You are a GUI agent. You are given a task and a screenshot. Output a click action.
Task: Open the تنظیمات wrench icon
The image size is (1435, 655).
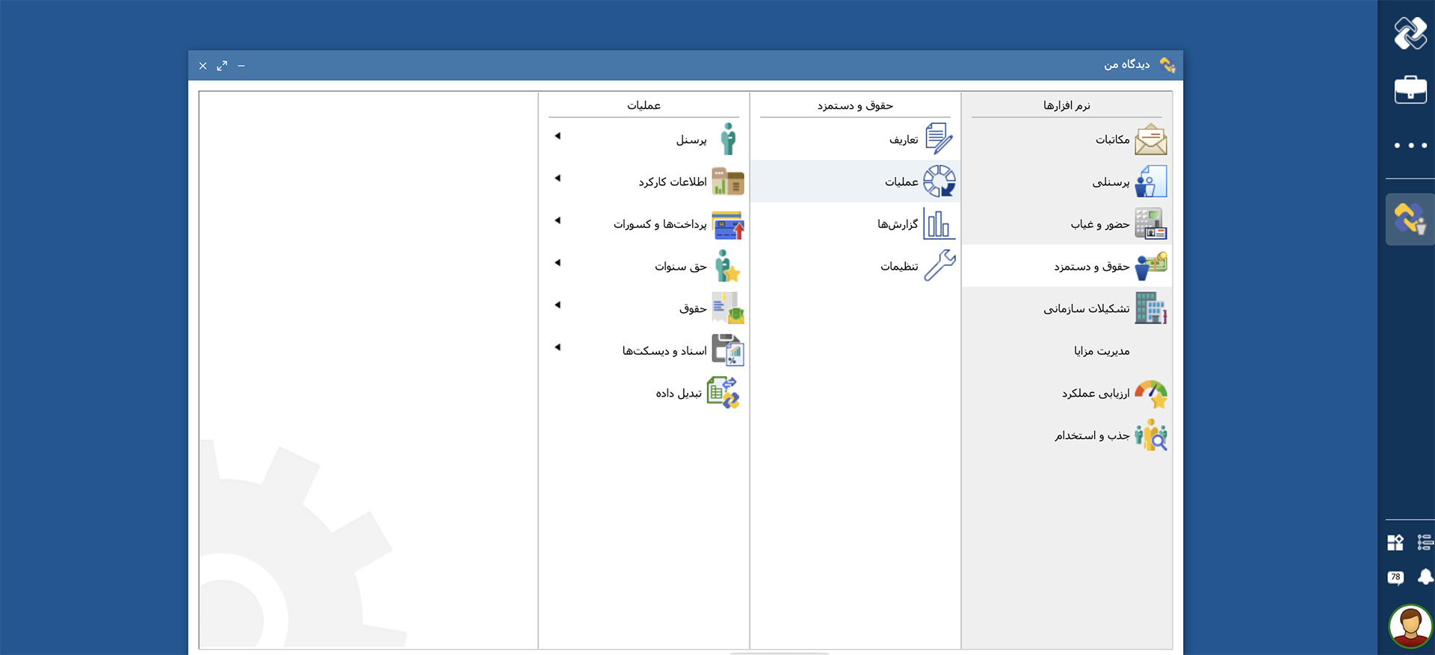click(939, 266)
